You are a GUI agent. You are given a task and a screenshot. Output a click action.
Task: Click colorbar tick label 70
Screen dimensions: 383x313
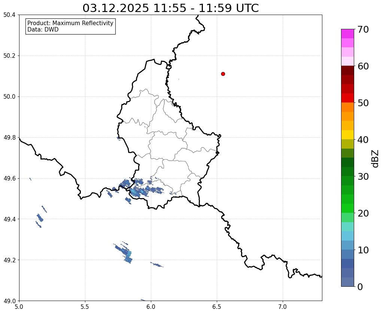[363, 29]
